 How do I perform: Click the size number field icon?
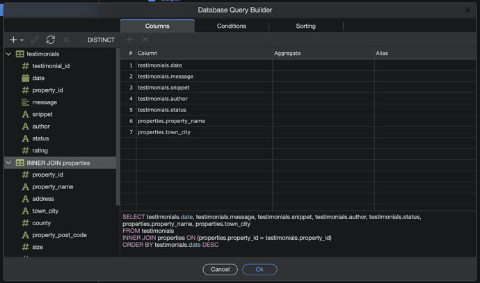(26, 248)
